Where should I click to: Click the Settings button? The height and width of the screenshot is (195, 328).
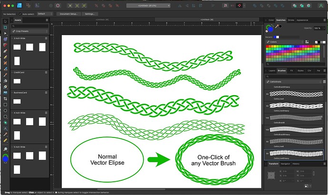[x=90, y=14]
